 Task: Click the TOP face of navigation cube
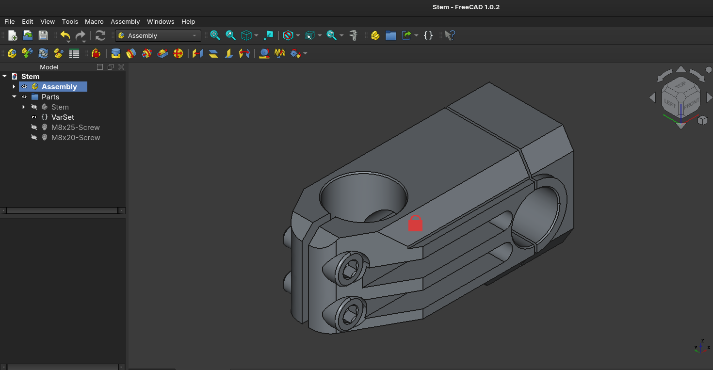[681, 85]
